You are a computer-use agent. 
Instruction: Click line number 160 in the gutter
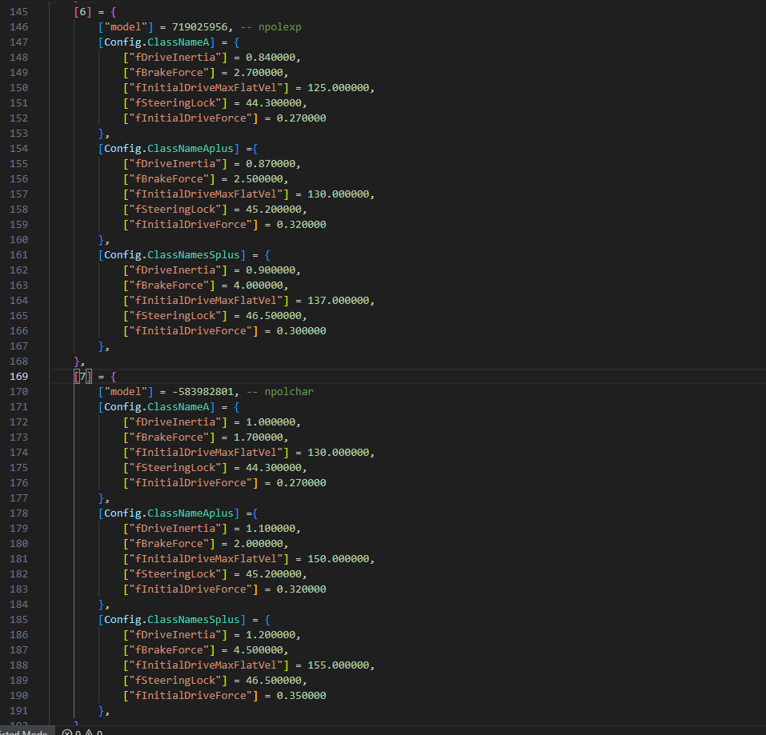(19, 240)
